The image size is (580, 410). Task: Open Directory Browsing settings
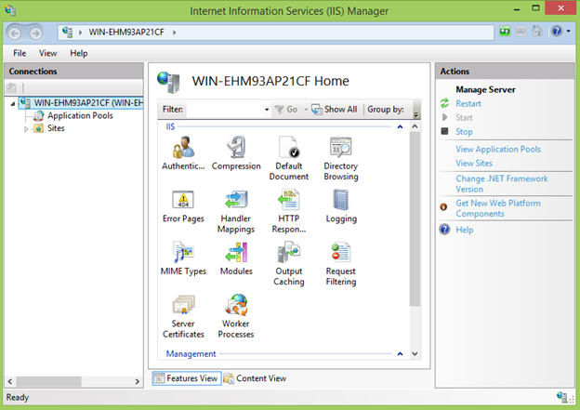(341, 158)
